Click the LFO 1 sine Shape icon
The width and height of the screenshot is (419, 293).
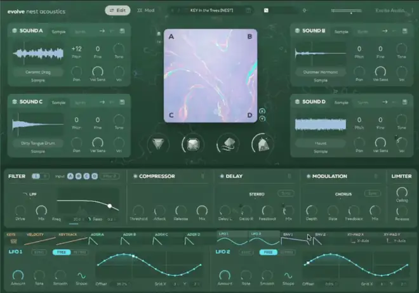(x=81, y=275)
